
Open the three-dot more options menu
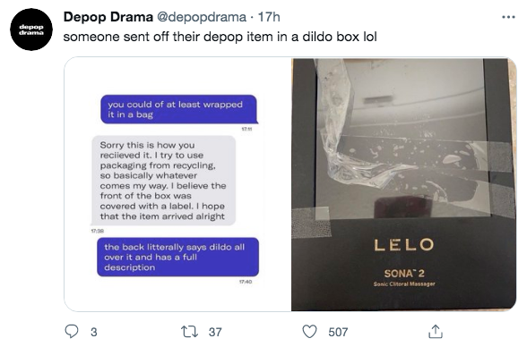508,17
